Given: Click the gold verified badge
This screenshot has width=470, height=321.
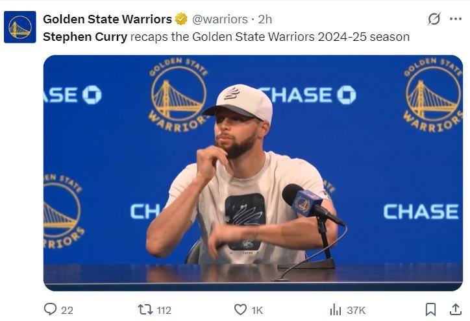Looking at the screenshot, I should 181,19.
